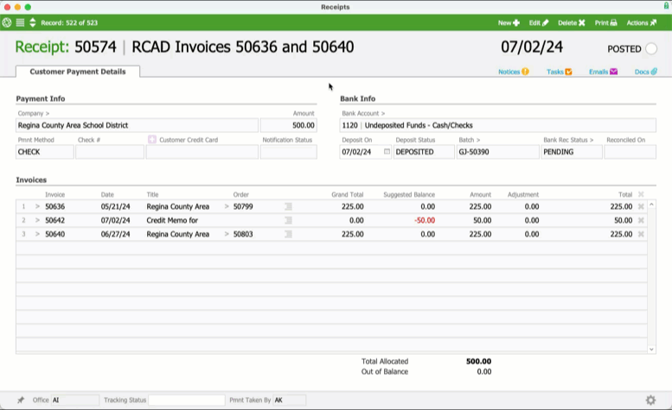
Task: Click the empty Reconciled On field
Action: [630, 152]
